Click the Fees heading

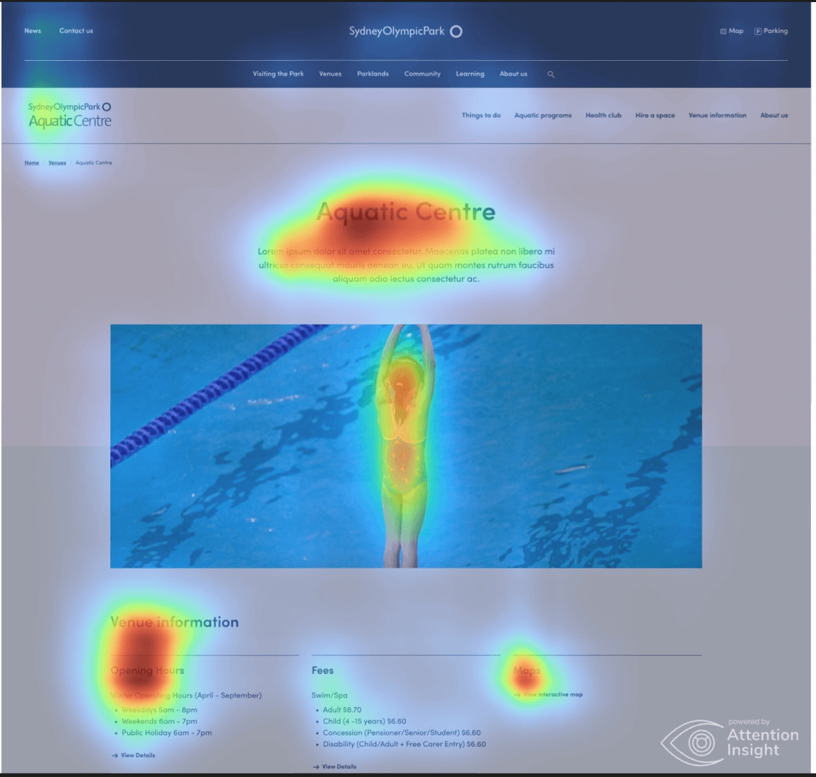323,670
